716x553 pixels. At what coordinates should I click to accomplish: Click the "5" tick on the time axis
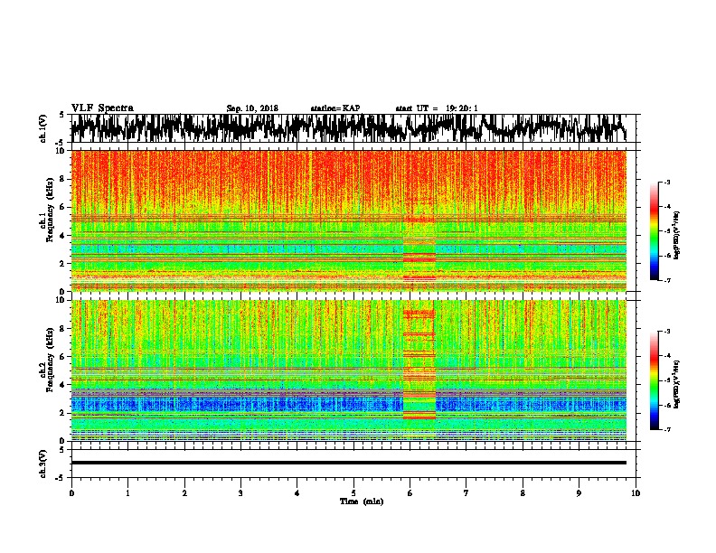(353, 492)
